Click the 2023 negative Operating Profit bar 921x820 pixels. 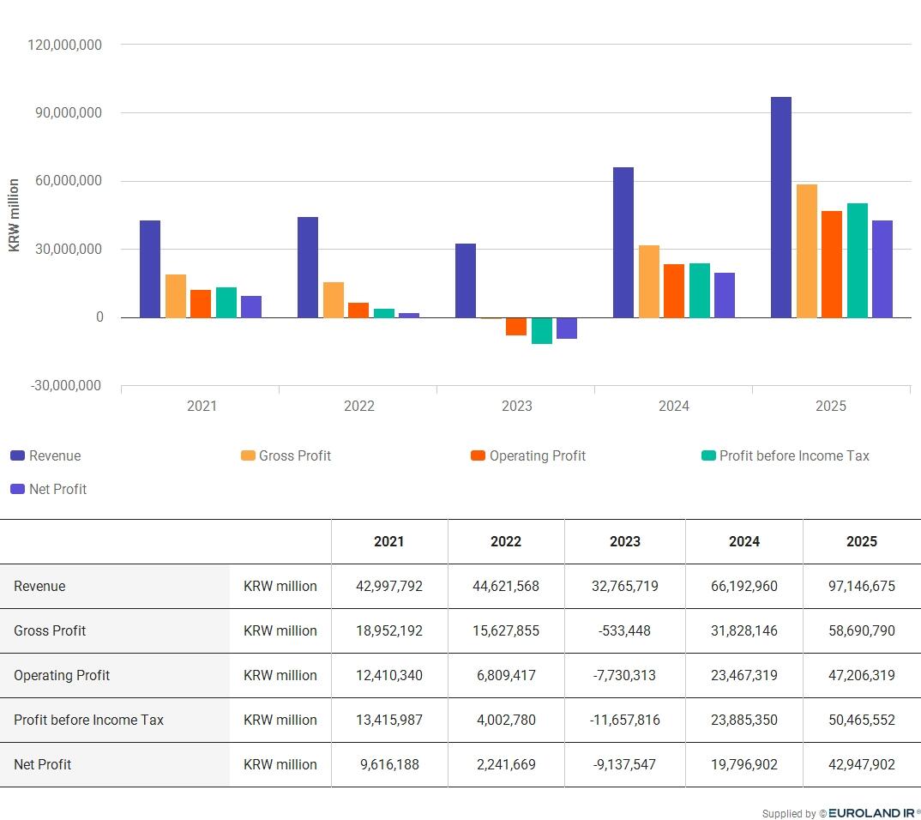point(516,327)
